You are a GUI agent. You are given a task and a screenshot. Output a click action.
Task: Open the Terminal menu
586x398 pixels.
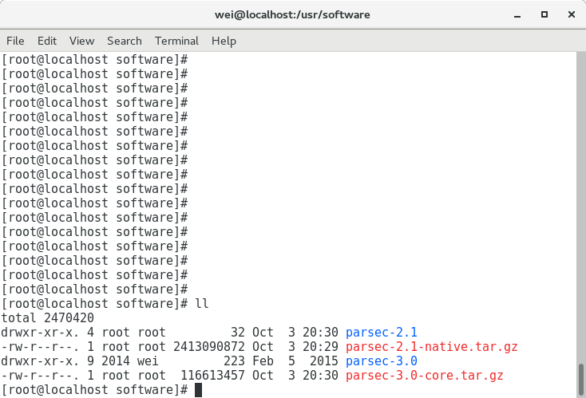[176, 41]
